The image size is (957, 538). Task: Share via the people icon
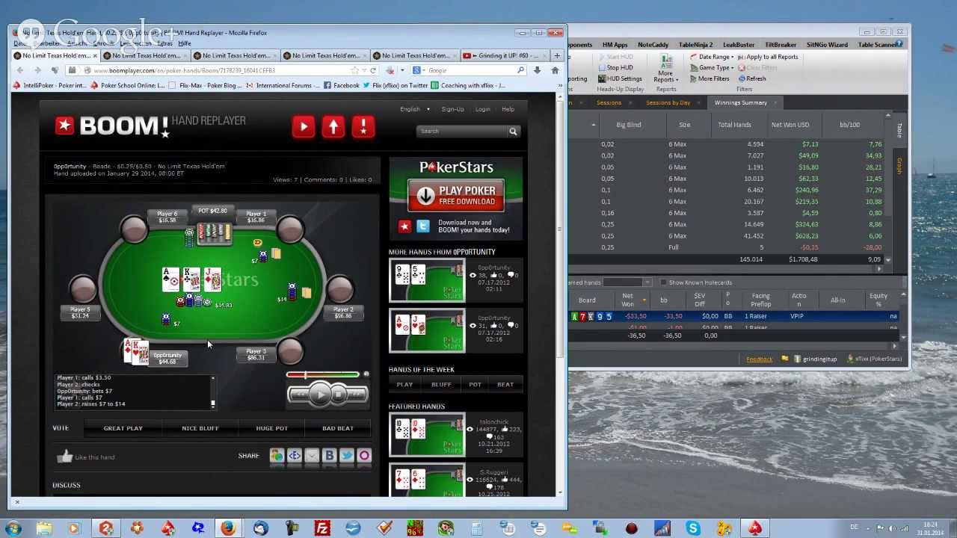tap(277, 455)
